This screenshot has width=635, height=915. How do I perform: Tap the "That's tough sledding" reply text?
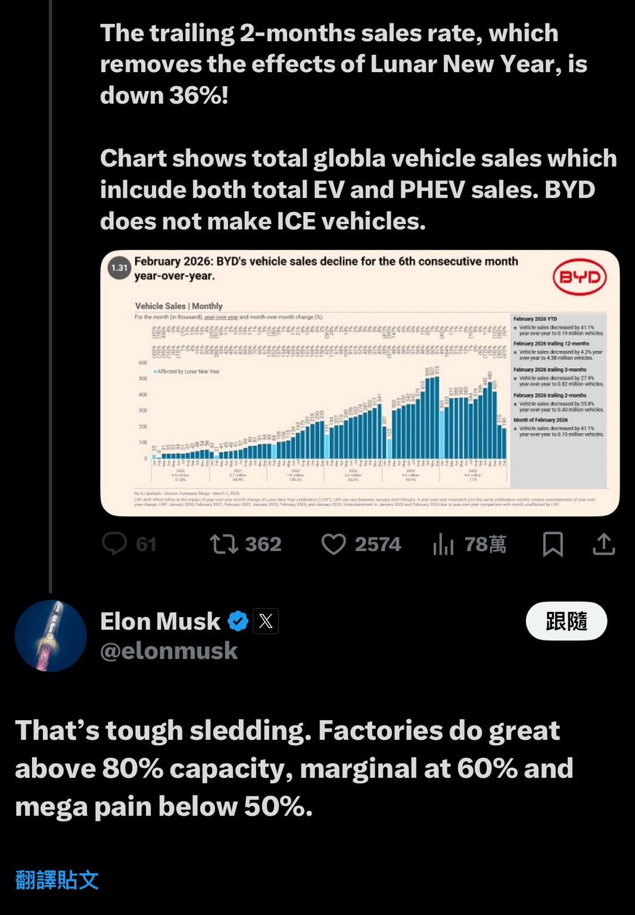[294, 768]
